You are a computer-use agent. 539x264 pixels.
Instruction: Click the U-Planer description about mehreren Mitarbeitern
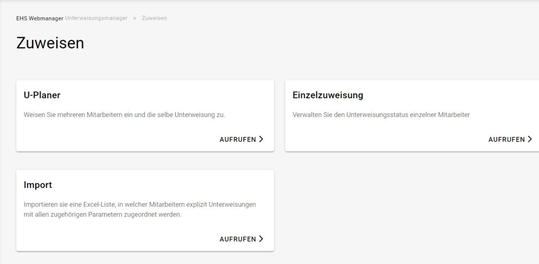click(x=124, y=114)
